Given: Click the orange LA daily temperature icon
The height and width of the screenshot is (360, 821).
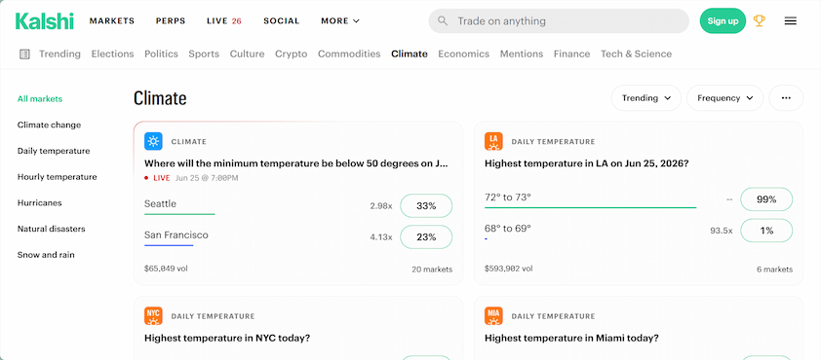Looking at the screenshot, I should 493,141.
